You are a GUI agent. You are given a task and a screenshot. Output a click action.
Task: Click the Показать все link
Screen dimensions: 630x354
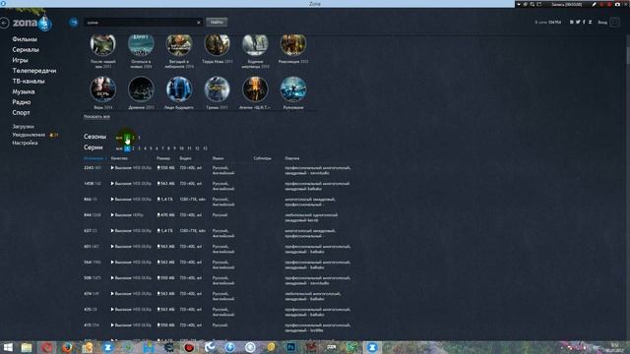(x=96, y=116)
